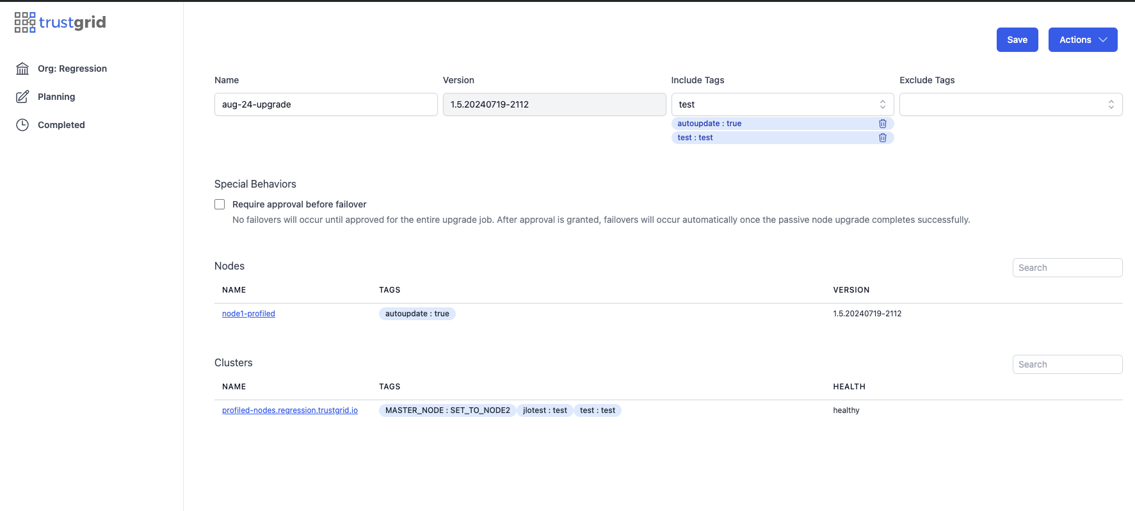The height and width of the screenshot is (511, 1135).
Task: Click the Version field
Action: pos(554,104)
